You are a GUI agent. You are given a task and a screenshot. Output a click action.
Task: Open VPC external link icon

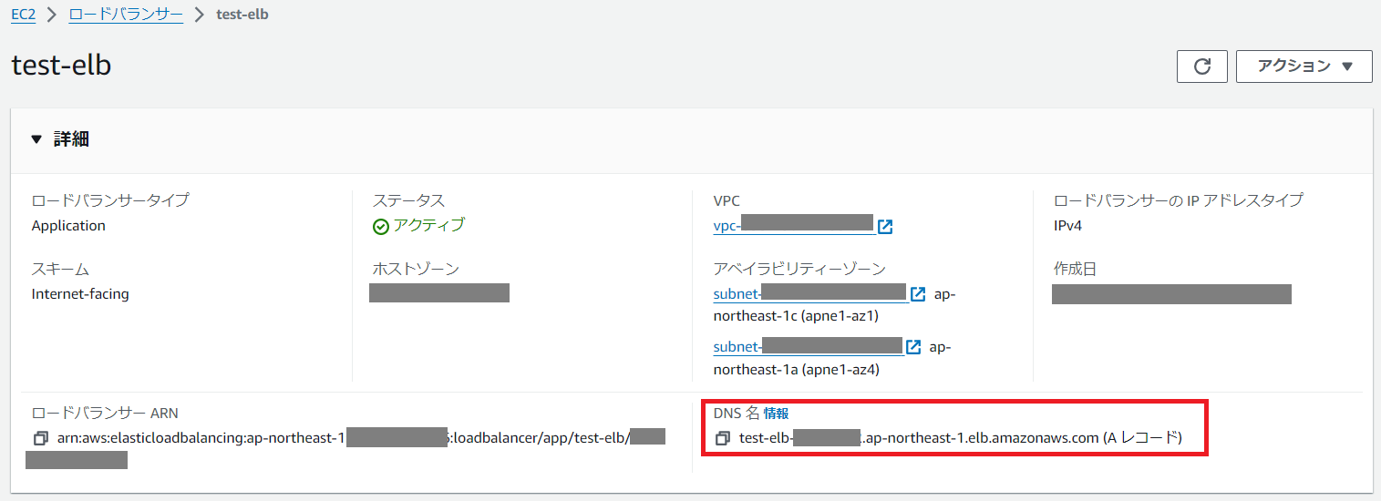click(x=884, y=226)
